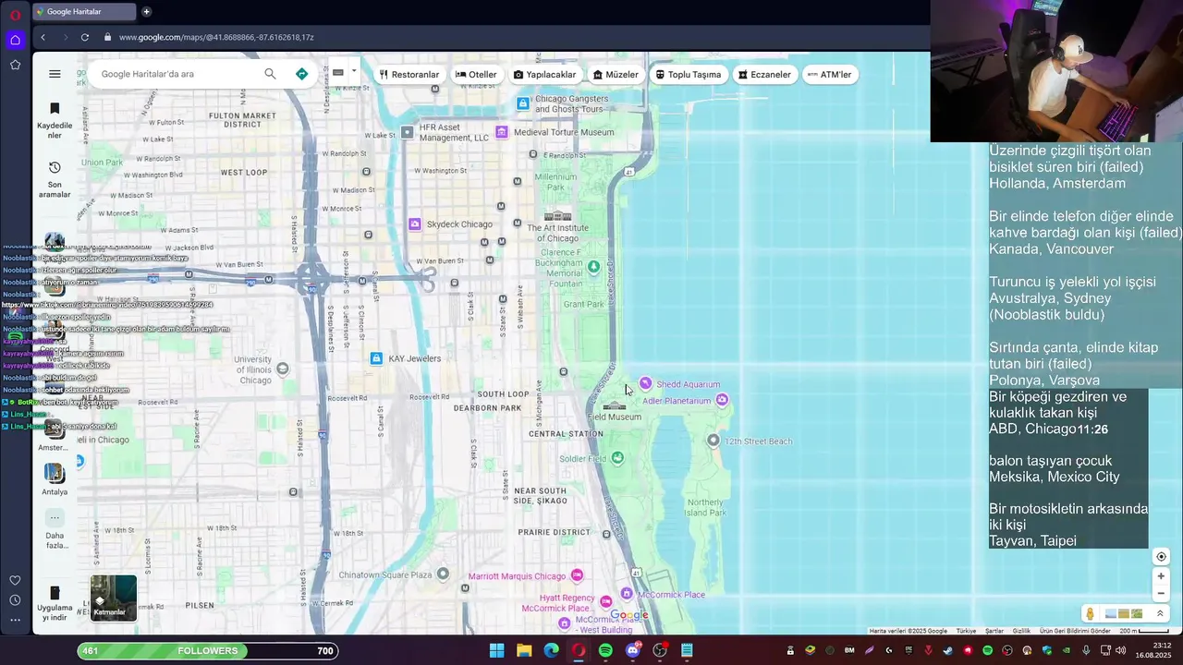The image size is (1183, 665).
Task: Open a new browser tab with plus
Action: 146,11
